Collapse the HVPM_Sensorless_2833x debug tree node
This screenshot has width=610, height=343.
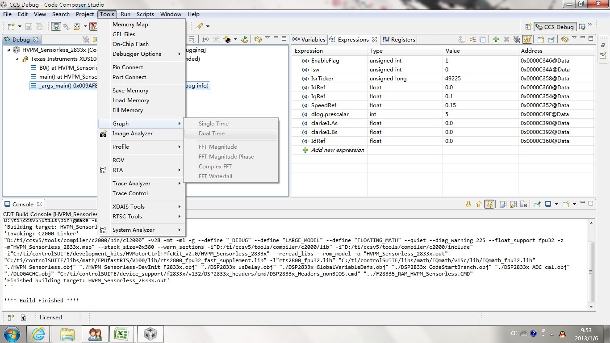click(9, 50)
